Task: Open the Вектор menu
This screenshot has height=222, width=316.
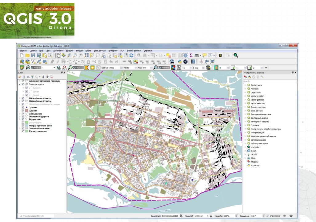Action: [79, 51]
